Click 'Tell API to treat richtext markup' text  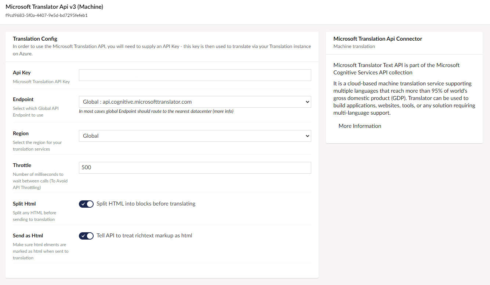144,236
